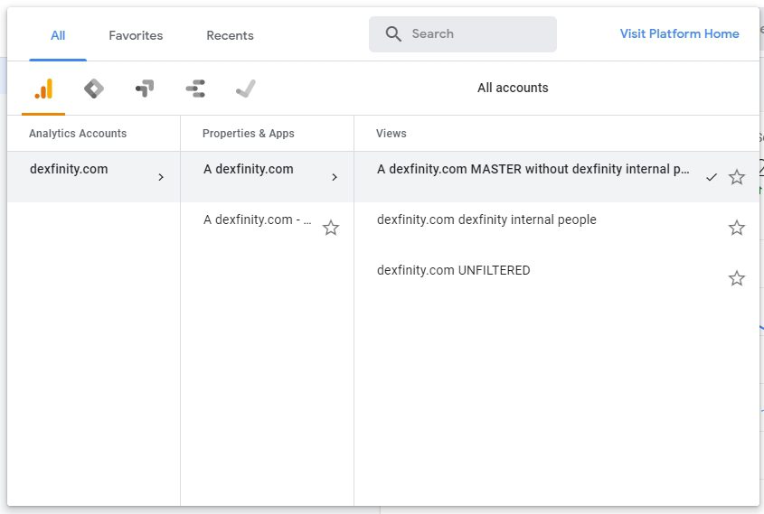Select dexfinity.com analytics account
The image size is (764, 514).
click(93, 177)
